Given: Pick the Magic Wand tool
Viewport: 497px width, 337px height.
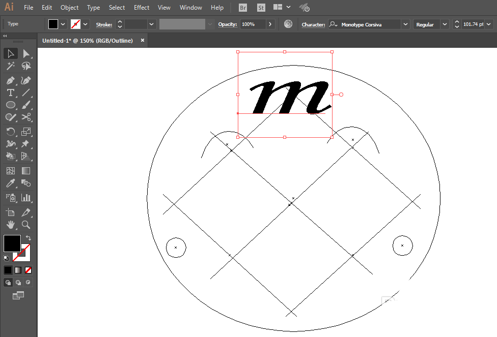Looking at the screenshot, I should tap(11, 66).
